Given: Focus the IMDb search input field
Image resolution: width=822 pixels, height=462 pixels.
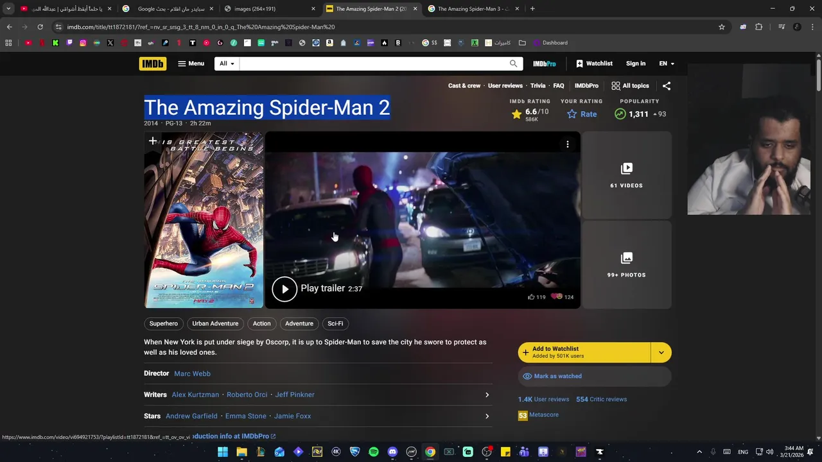Looking at the screenshot, I should [372, 64].
